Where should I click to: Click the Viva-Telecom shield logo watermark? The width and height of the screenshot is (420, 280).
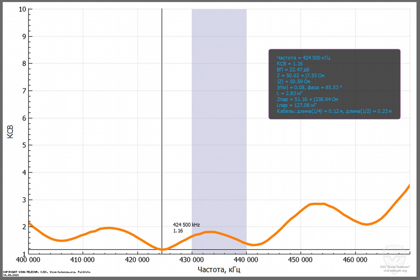point(395,255)
